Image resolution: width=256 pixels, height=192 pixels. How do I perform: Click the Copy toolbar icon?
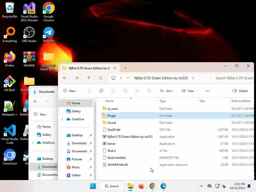coord(101,91)
